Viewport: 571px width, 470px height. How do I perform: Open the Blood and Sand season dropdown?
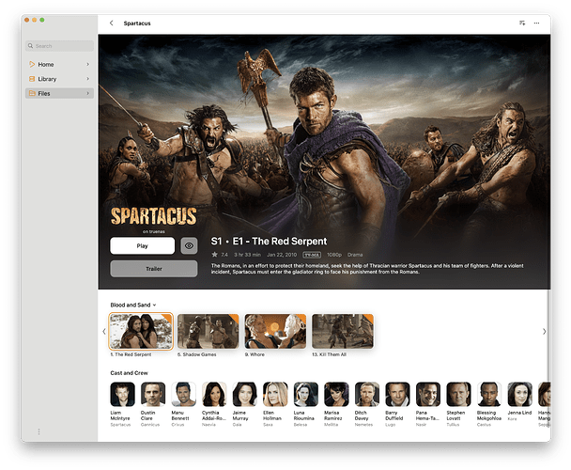[133, 305]
